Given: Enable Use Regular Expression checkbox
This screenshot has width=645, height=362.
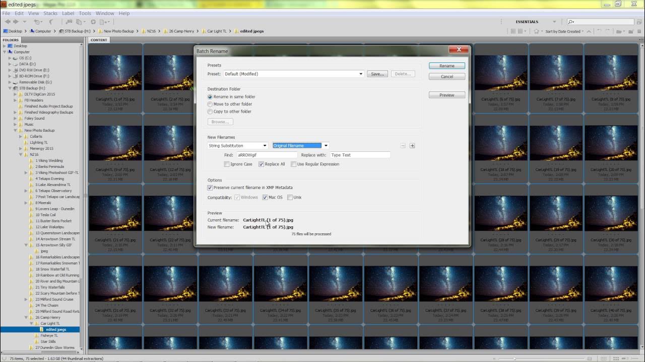Looking at the screenshot, I should pos(293,164).
